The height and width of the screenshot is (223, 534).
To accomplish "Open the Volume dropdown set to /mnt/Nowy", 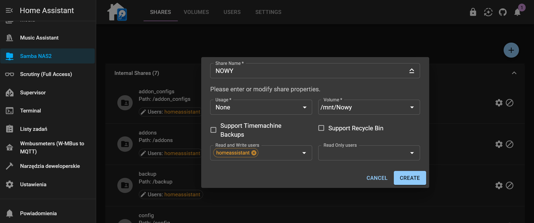I will (369, 107).
